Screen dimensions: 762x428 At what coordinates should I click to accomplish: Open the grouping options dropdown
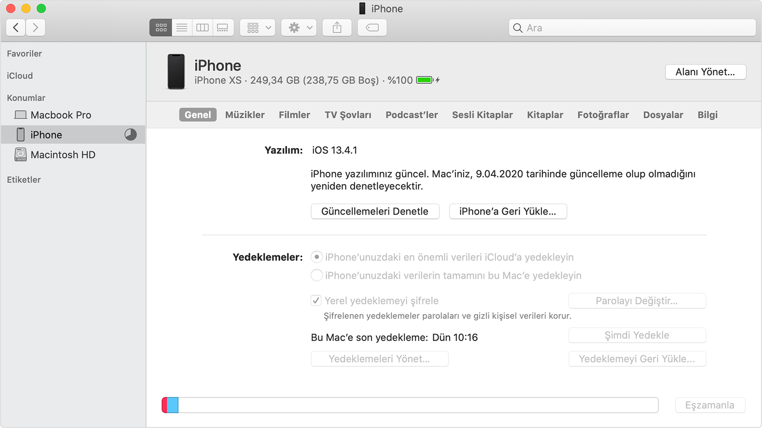click(x=257, y=27)
